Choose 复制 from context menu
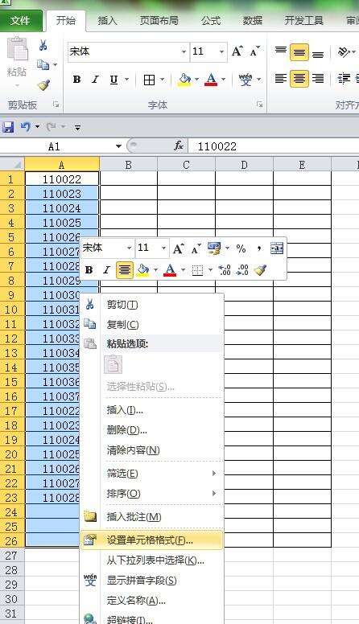The height and width of the screenshot is (624, 359). pyautogui.click(x=152, y=324)
